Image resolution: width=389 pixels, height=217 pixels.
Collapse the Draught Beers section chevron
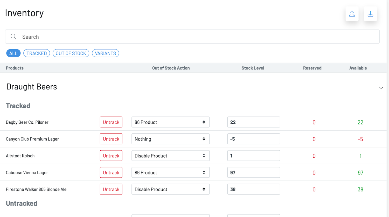point(381,88)
